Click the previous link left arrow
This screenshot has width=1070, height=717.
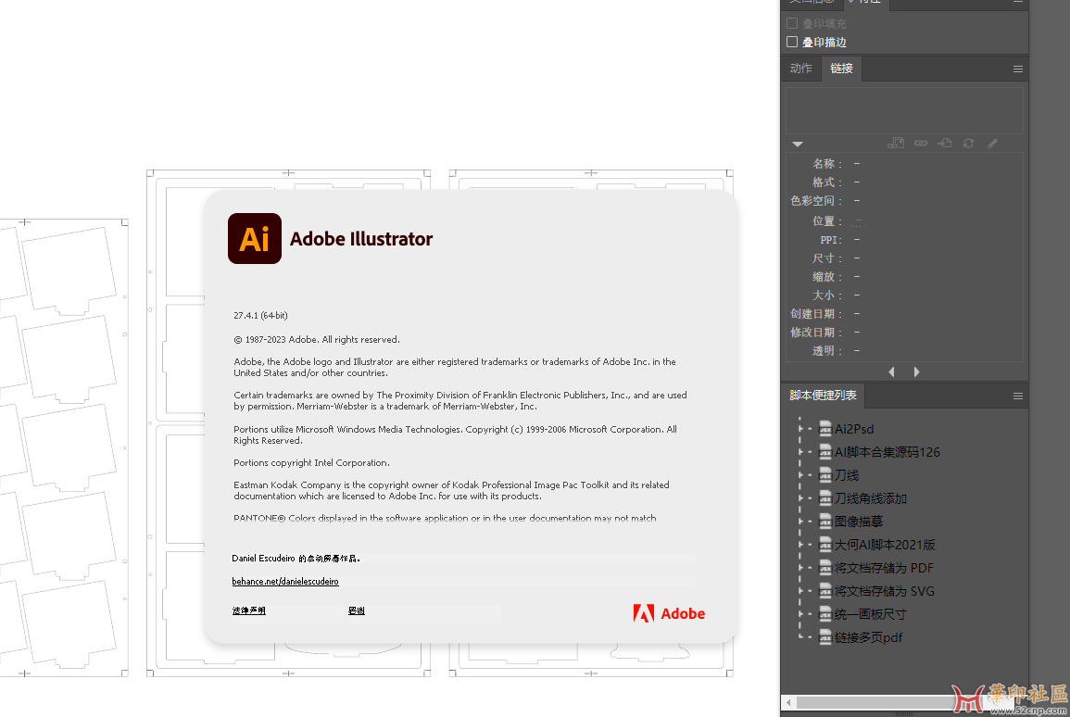(x=891, y=371)
